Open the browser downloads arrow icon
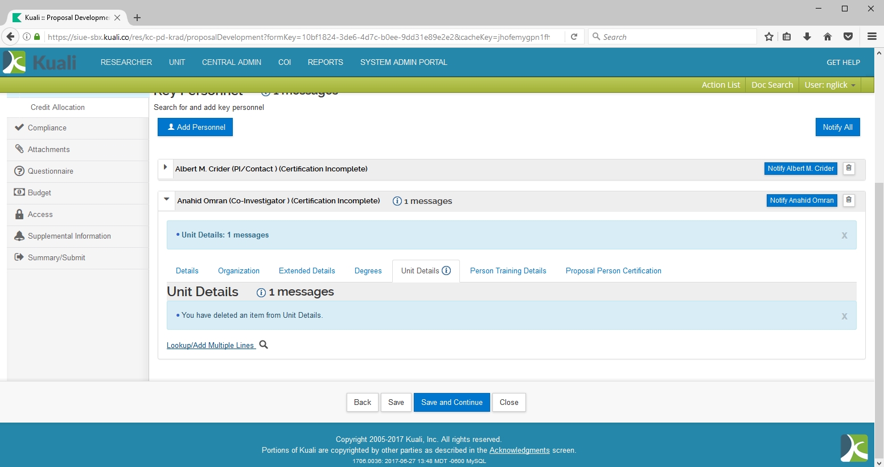The width and height of the screenshot is (884, 467). (807, 37)
